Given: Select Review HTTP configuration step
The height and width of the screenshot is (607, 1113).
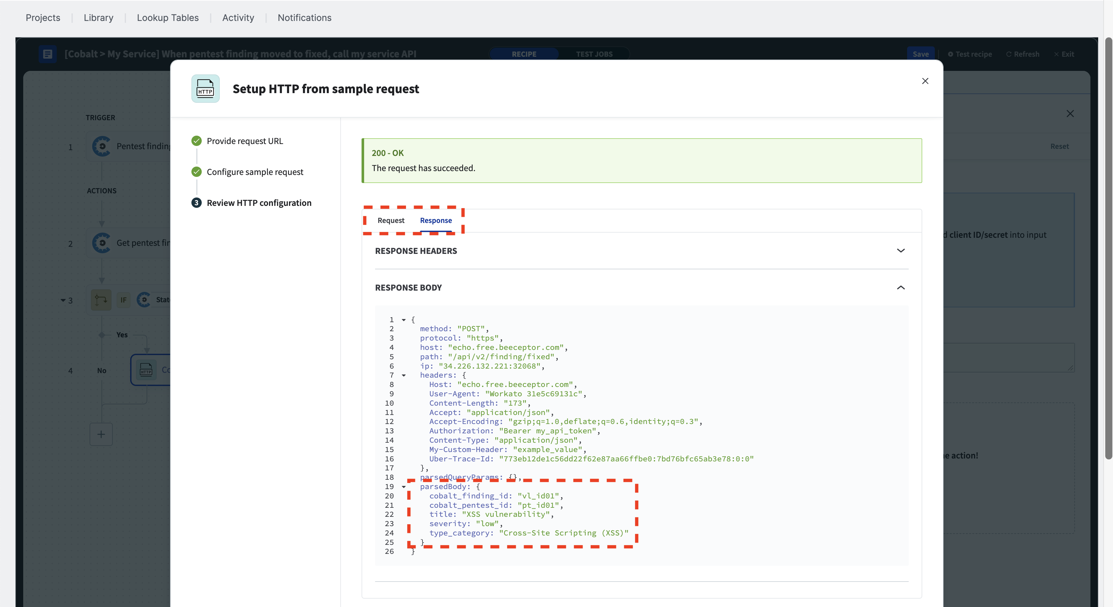Looking at the screenshot, I should 259,203.
